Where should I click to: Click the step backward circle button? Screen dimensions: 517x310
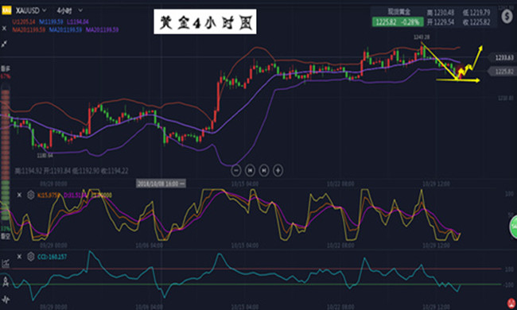[250, 170]
